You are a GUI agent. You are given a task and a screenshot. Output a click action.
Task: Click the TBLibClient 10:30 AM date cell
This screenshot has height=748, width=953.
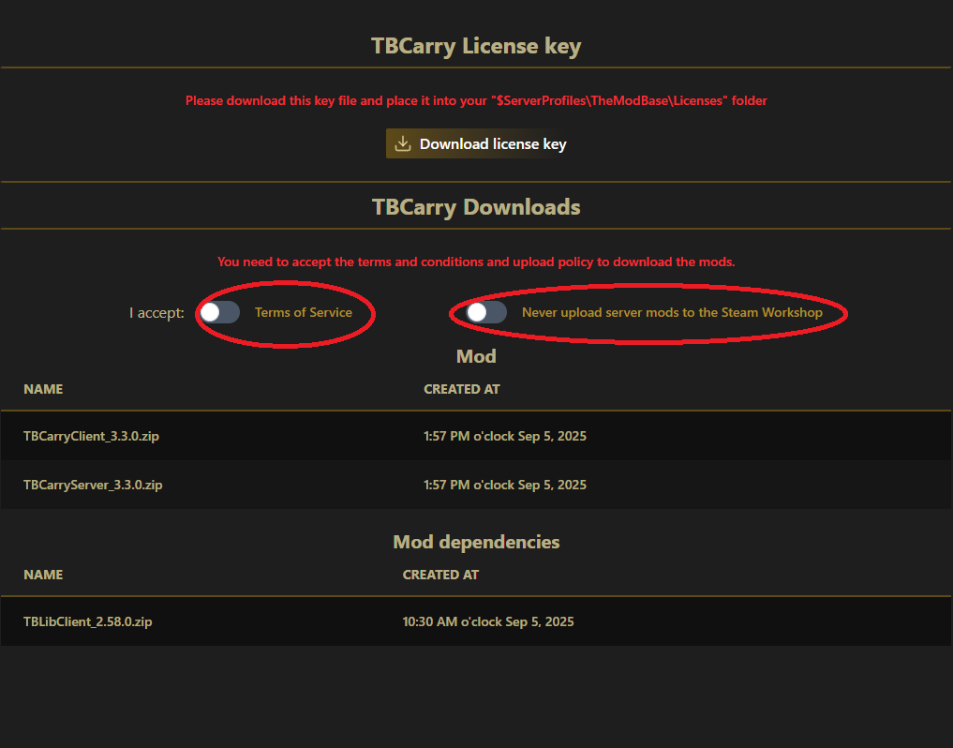(x=488, y=621)
